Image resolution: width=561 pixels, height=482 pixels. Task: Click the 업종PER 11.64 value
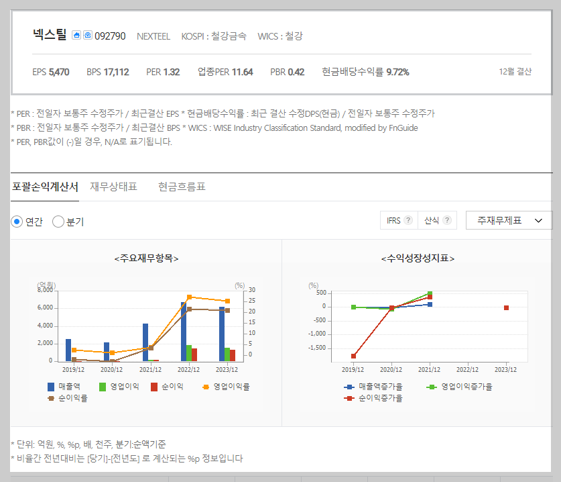click(225, 72)
